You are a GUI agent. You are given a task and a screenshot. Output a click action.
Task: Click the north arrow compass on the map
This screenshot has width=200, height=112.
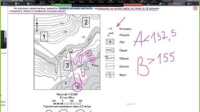pos(37,25)
